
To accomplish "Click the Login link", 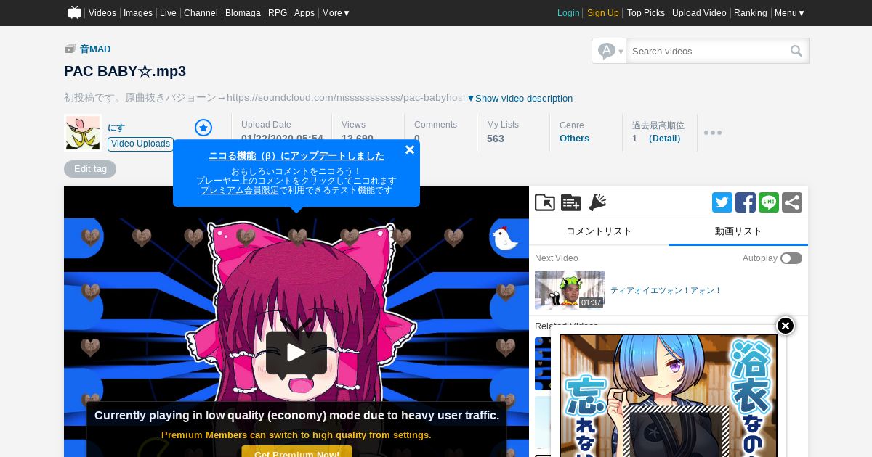I will [568, 13].
